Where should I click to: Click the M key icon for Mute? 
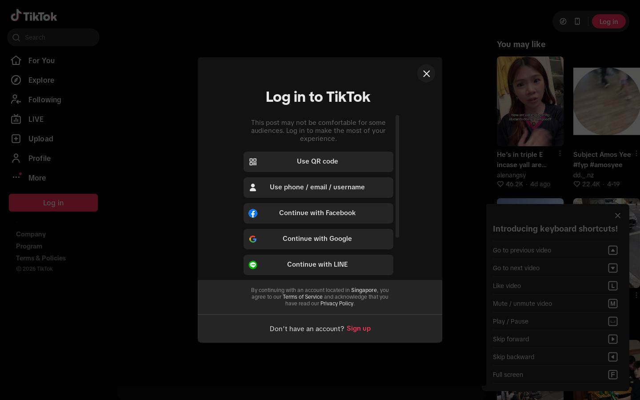click(613, 304)
